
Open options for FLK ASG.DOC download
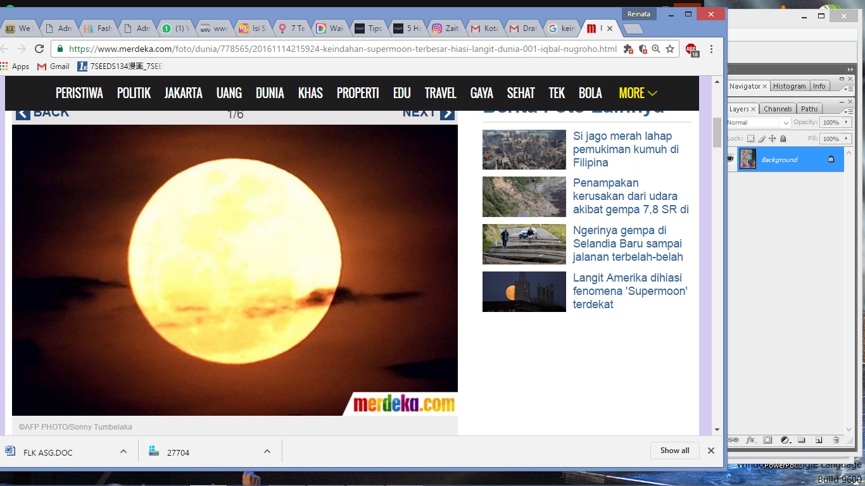[123, 451]
